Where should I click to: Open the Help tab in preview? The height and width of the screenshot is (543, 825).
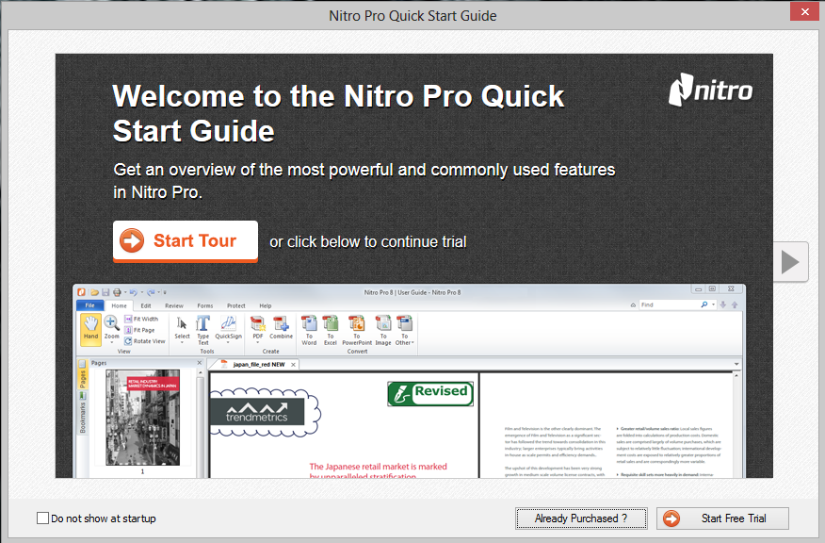click(266, 305)
